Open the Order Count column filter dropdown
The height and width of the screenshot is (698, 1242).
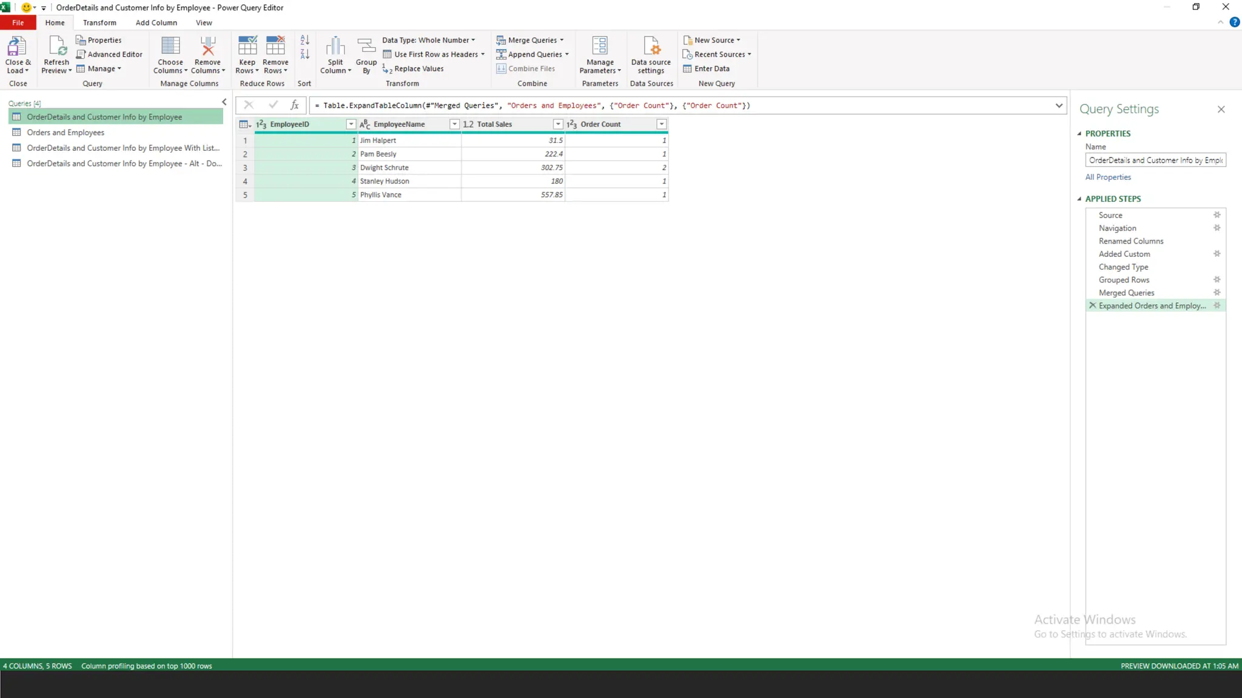tap(662, 124)
